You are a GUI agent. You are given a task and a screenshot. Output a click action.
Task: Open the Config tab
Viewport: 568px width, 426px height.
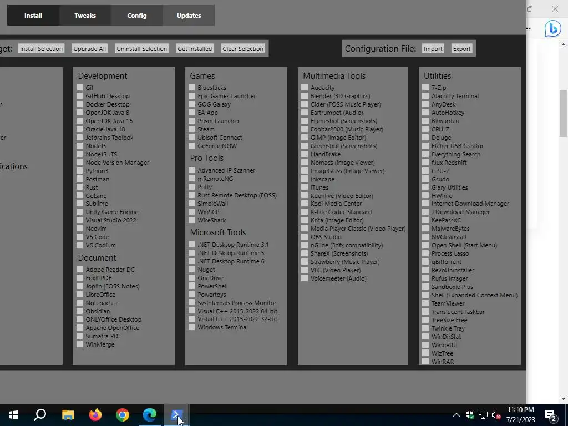coord(137,16)
